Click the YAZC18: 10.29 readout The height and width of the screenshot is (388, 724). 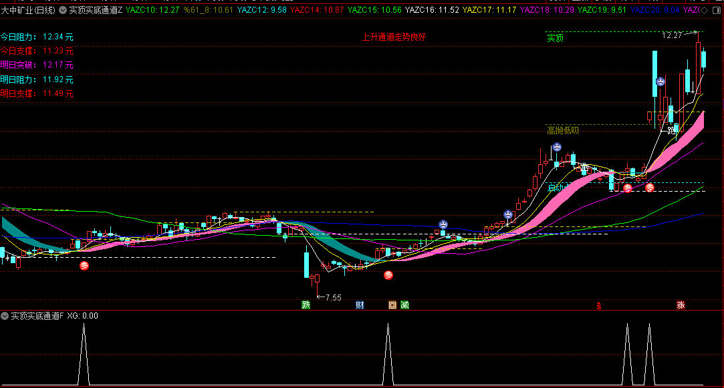point(547,10)
